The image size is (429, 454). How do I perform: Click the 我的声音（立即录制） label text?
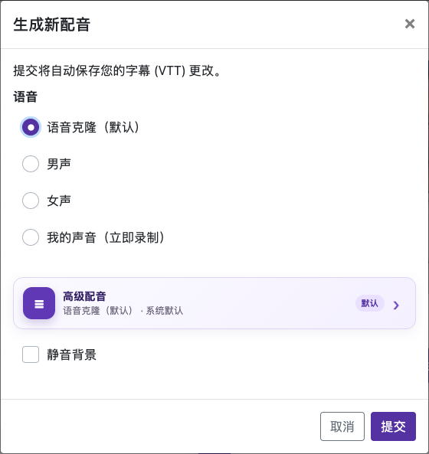tap(106, 237)
